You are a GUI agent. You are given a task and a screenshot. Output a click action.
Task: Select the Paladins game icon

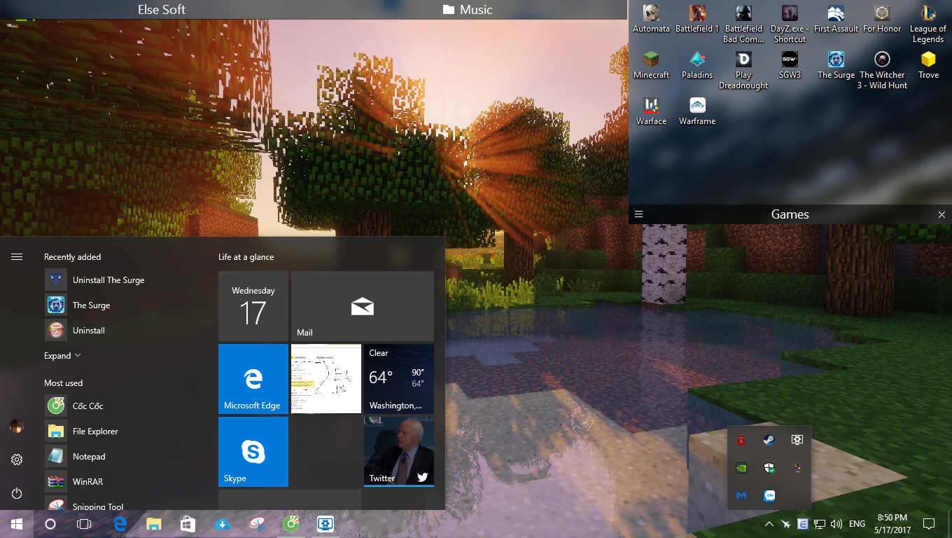pos(697,65)
